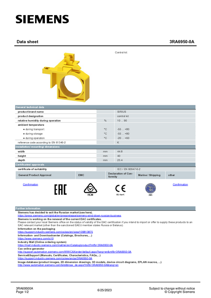Click the 3RA6950-0A article number in the title

coord(182,42)
